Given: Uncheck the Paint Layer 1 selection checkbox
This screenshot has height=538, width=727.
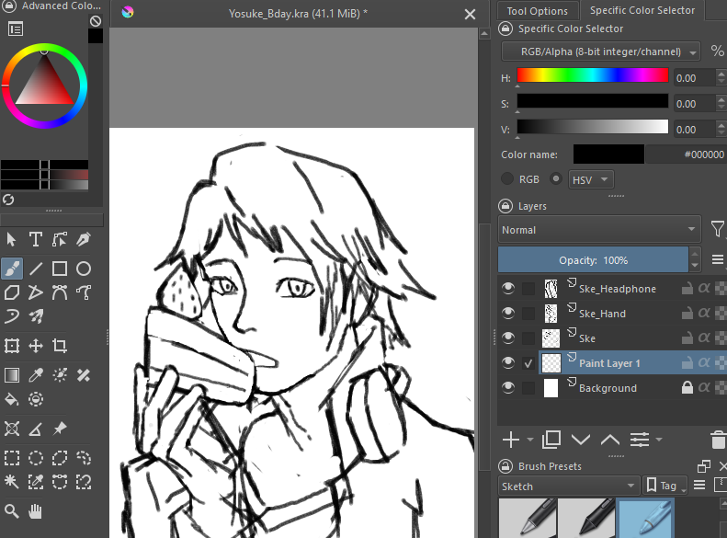Looking at the screenshot, I should click(528, 363).
